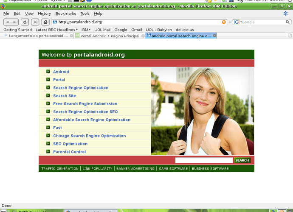The width and height of the screenshot is (293, 212).
Task: Click the page search text field
Action: pos(204,160)
